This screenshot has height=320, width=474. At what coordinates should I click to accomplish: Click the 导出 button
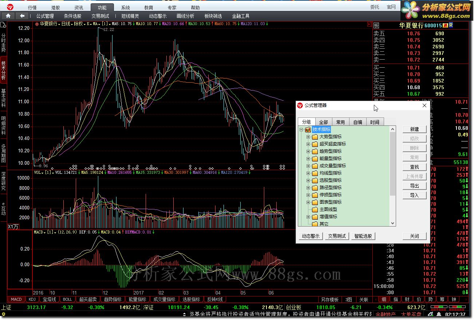[x=414, y=186]
